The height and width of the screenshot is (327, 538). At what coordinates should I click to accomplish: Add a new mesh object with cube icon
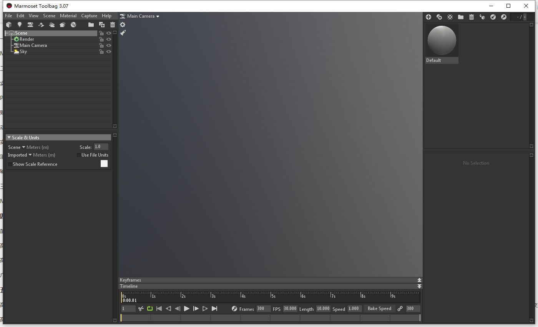point(9,25)
